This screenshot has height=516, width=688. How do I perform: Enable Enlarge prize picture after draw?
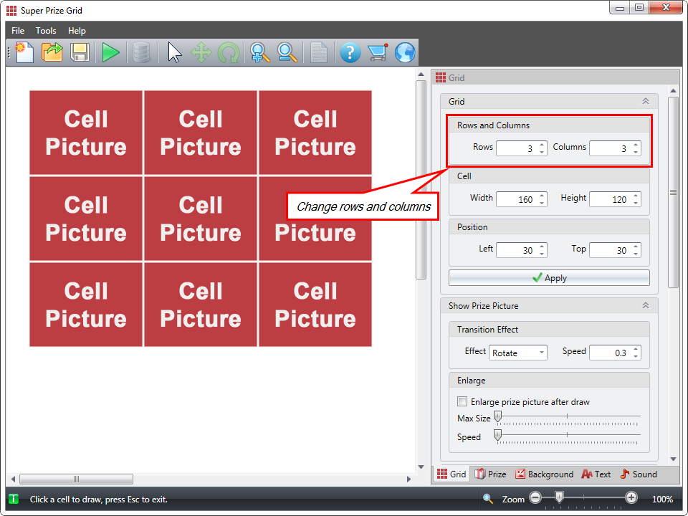tap(462, 402)
